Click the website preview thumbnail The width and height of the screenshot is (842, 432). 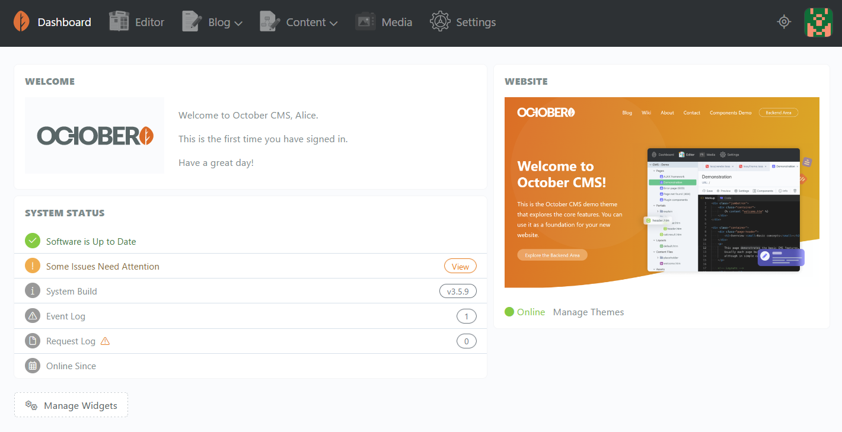click(x=662, y=193)
